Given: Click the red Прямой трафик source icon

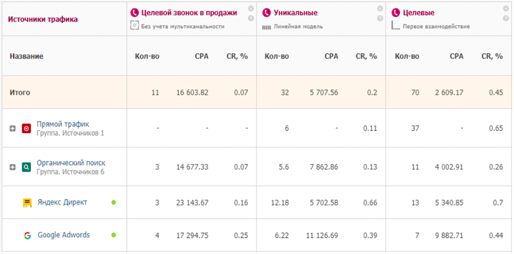Looking at the screenshot, I should click(26, 128).
